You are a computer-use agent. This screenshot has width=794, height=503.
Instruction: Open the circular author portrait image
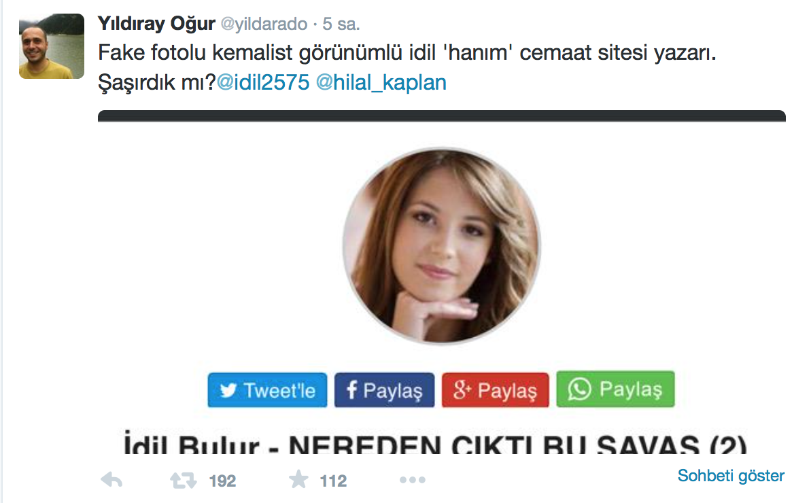[x=441, y=246]
